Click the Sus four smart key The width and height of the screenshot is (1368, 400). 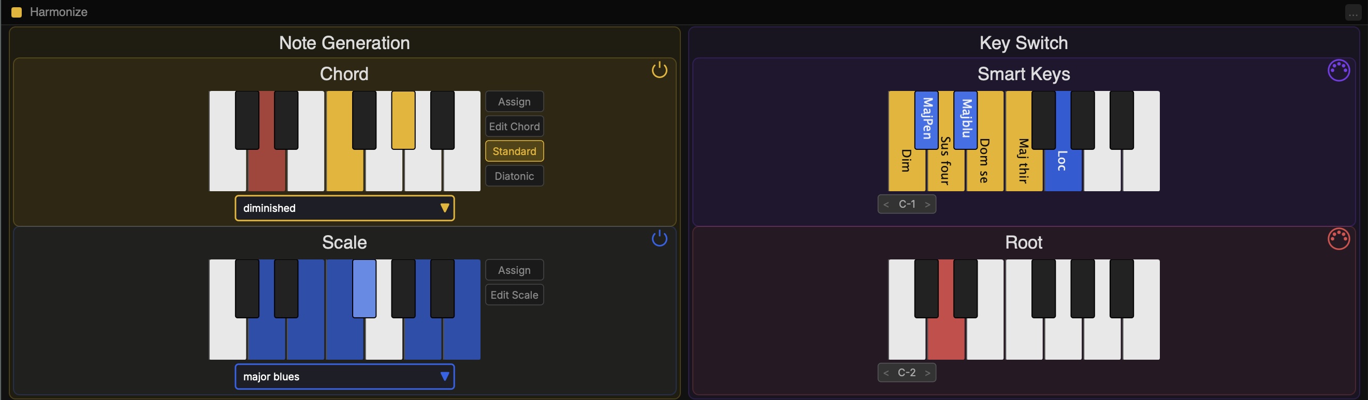click(946, 170)
